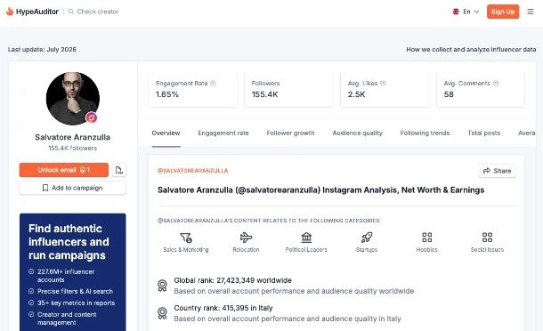This screenshot has height=331, width=543.
Task: Open the Engagement rate tab
Action: (223, 133)
